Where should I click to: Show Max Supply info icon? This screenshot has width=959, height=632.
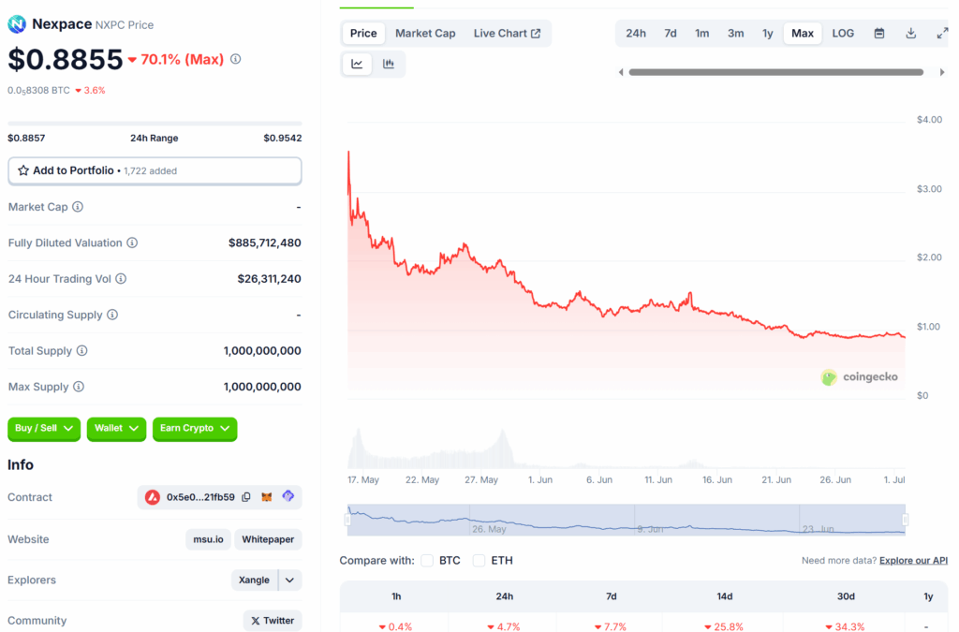click(x=79, y=387)
